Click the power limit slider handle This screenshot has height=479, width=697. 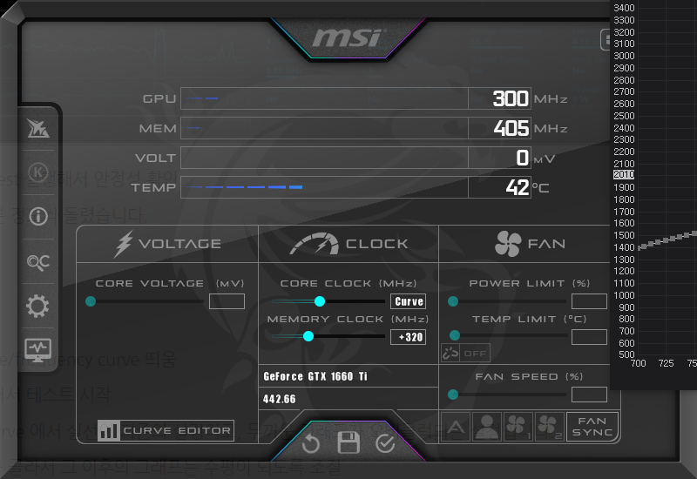(x=453, y=301)
